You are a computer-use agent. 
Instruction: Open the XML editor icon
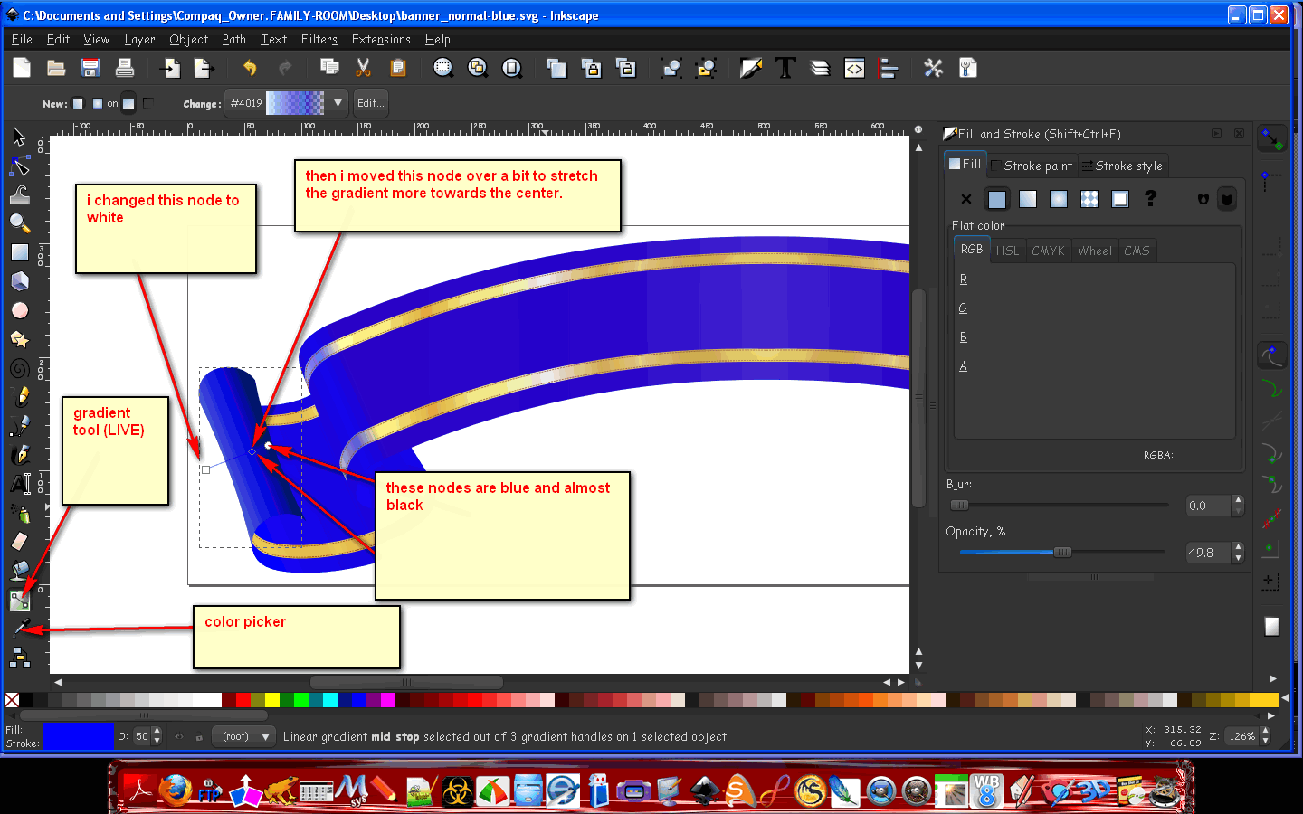point(854,68)
